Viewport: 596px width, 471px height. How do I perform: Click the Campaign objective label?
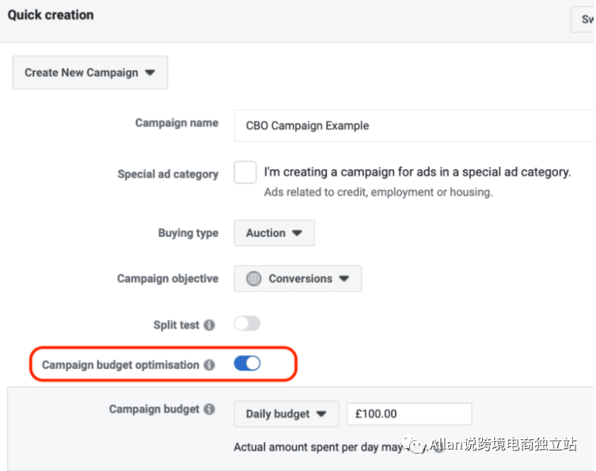[x=168, y=279]
